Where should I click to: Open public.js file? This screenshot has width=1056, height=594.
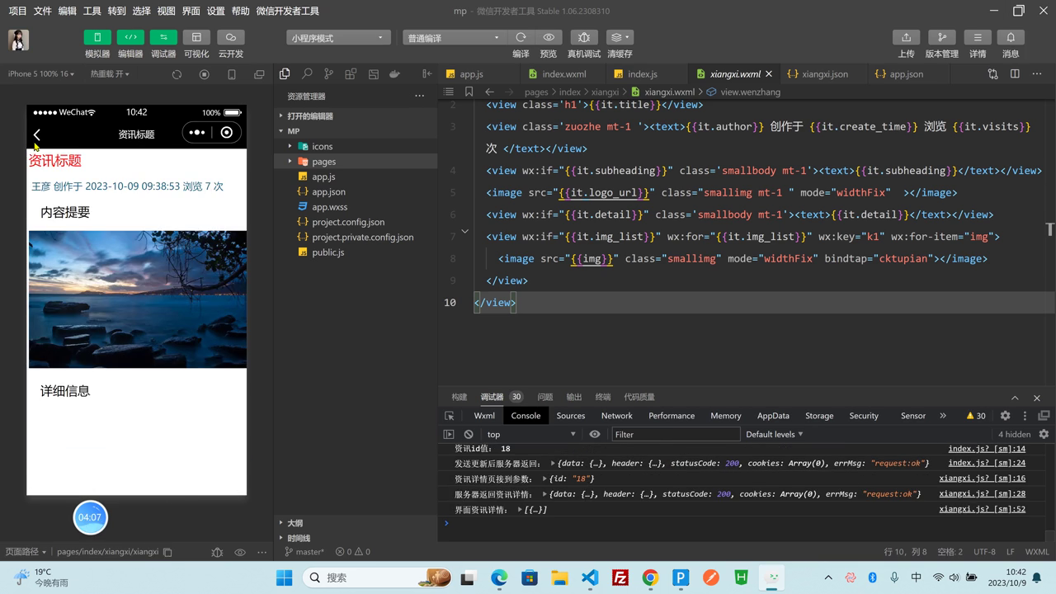[x=328, y=252]
